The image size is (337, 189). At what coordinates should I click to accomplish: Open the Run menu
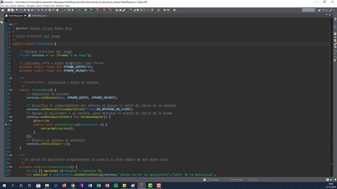pos(53,6)
